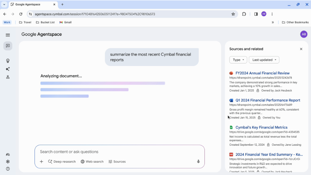This screenshot has width=311, height=175.
Task: Toggle the browser side panel icon
Action: (256, 14)
